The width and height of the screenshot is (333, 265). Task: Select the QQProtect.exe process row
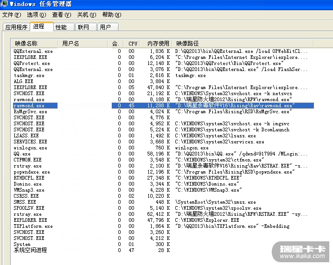32,63
